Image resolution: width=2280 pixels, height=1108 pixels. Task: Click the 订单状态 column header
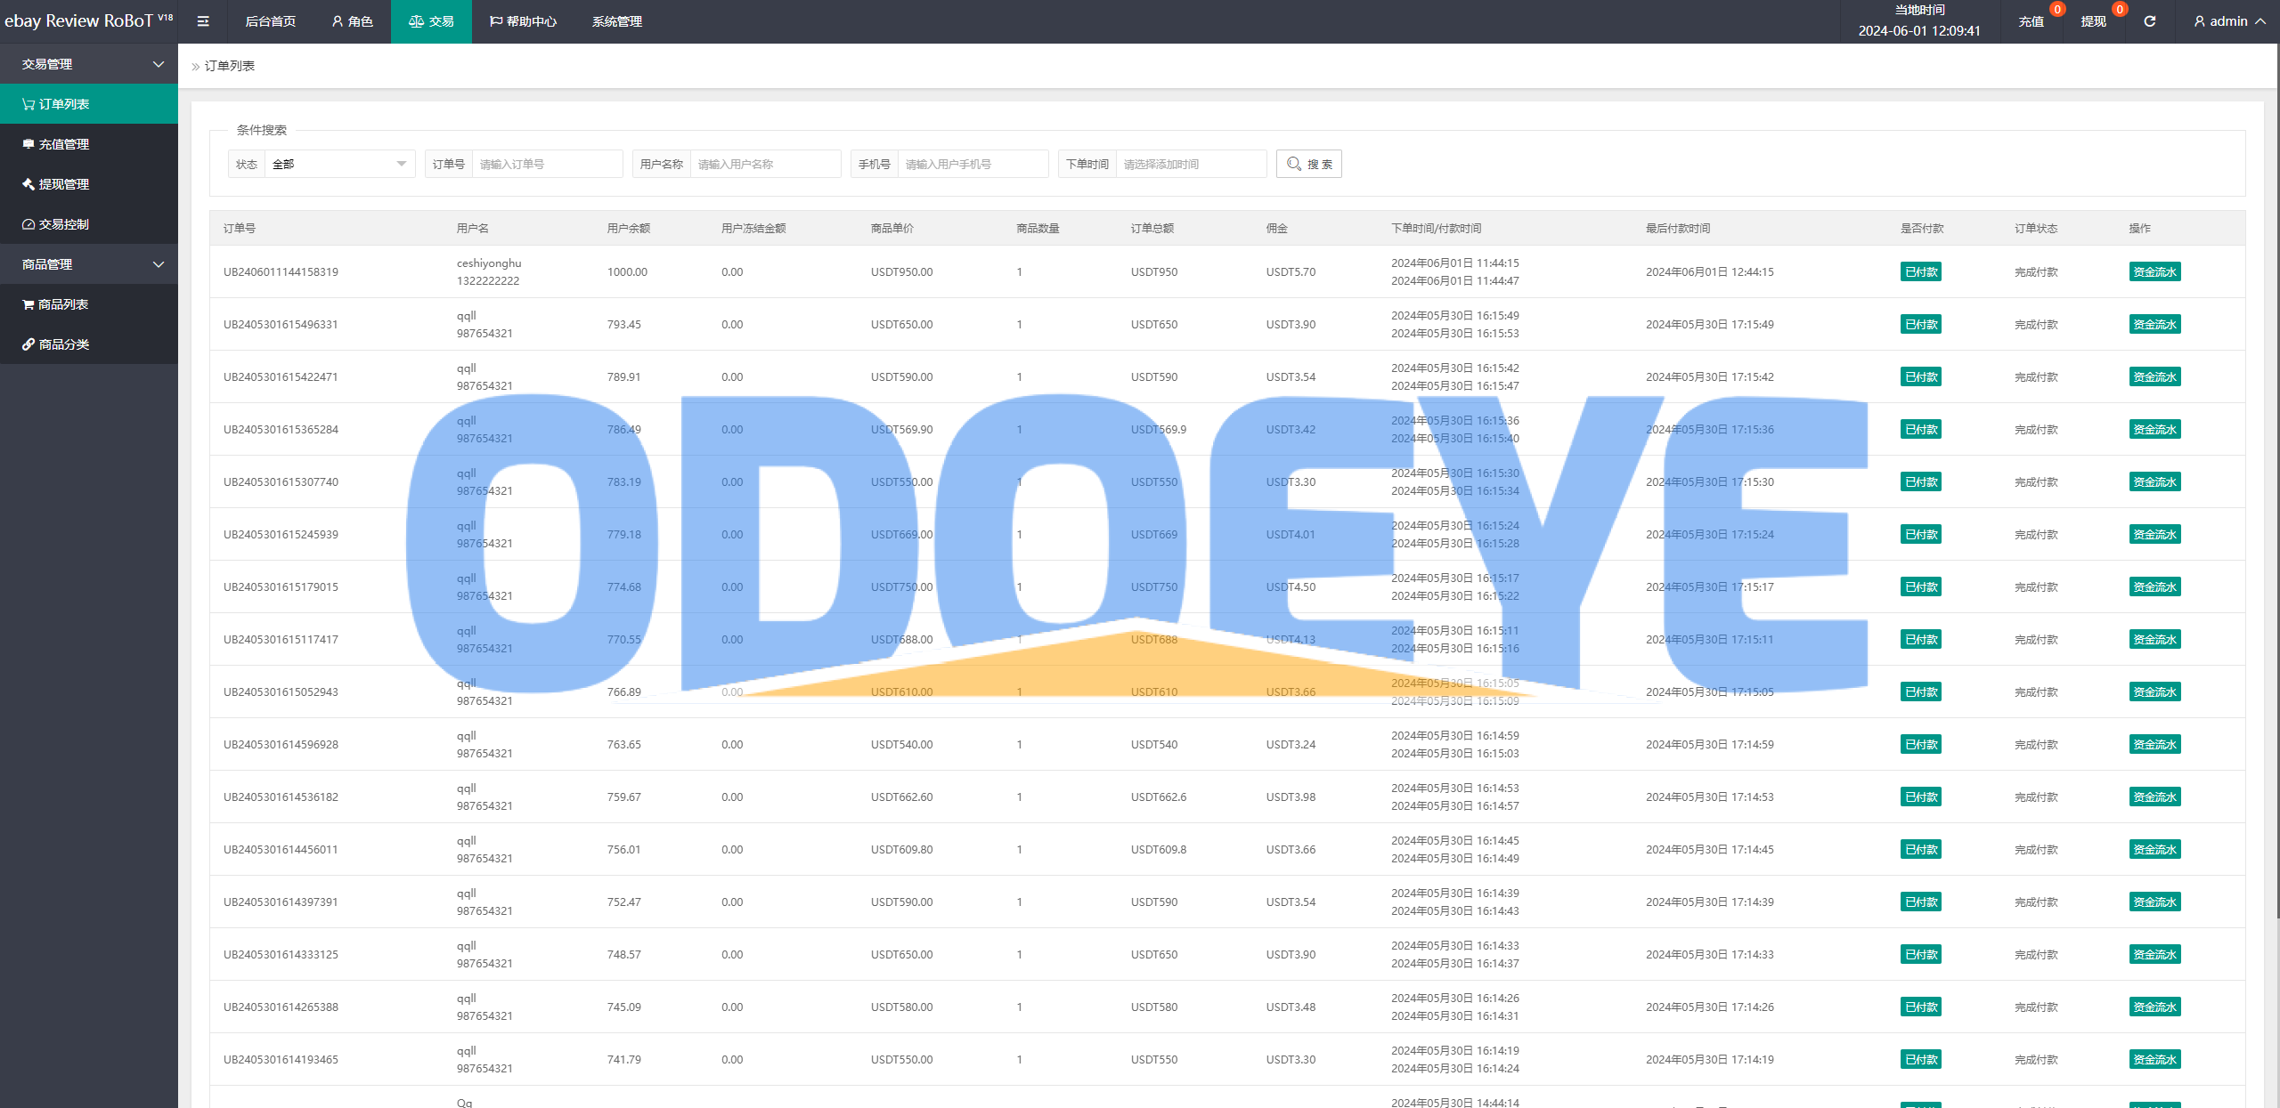point(2036,228)
